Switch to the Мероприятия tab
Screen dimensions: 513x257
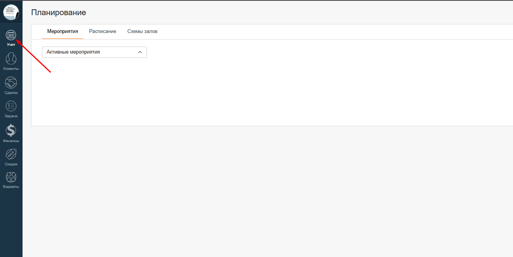pyautogui.click(x=63, y=31)
